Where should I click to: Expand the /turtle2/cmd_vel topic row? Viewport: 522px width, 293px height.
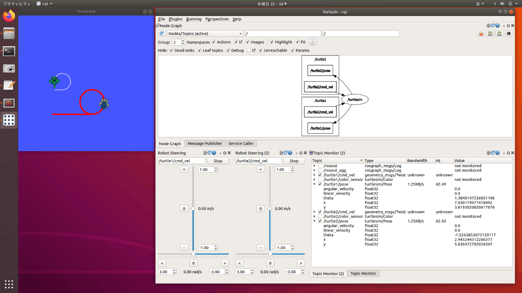[x=314, y=212]
